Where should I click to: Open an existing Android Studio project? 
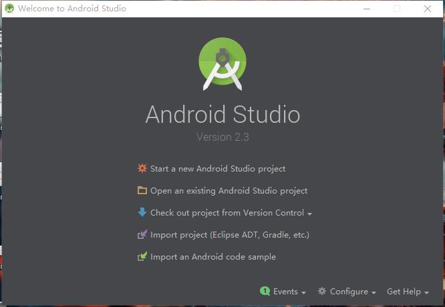229,191
